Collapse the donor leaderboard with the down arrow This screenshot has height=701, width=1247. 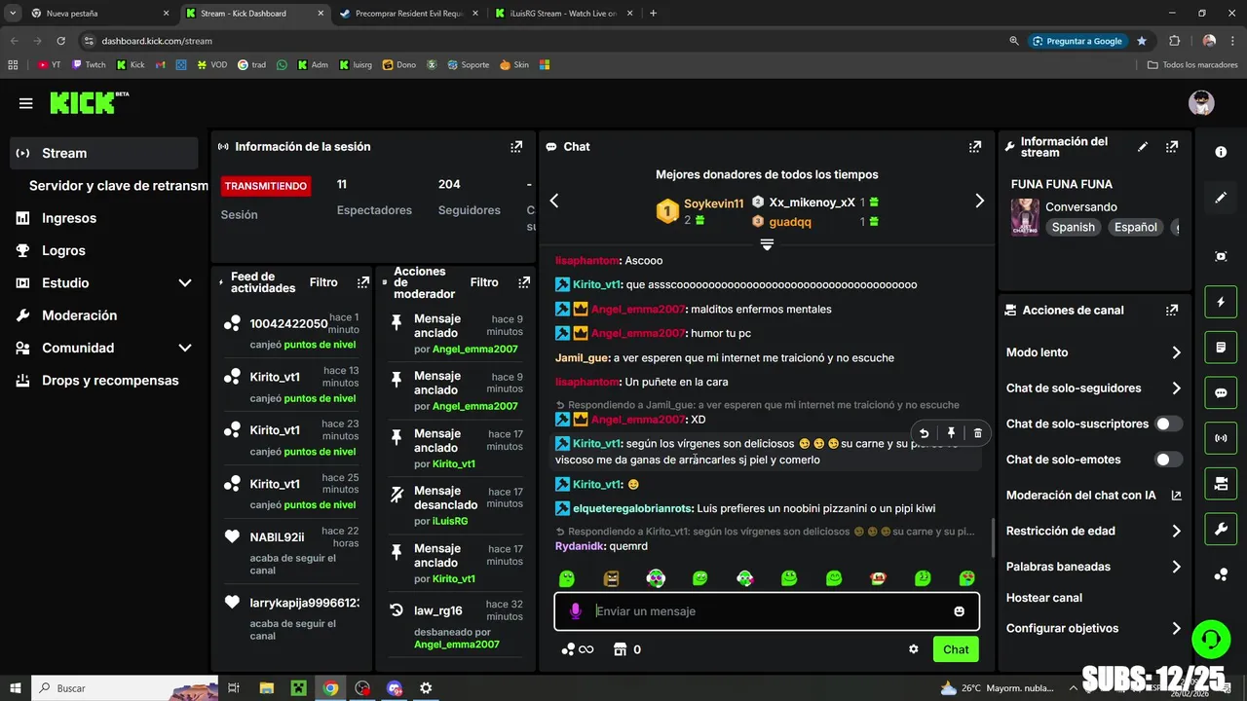pos(767,244)
